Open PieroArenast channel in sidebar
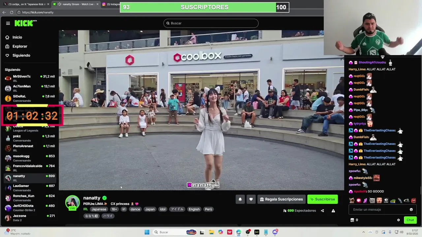The height and width of the screenshot is (237, 422). 30,148
